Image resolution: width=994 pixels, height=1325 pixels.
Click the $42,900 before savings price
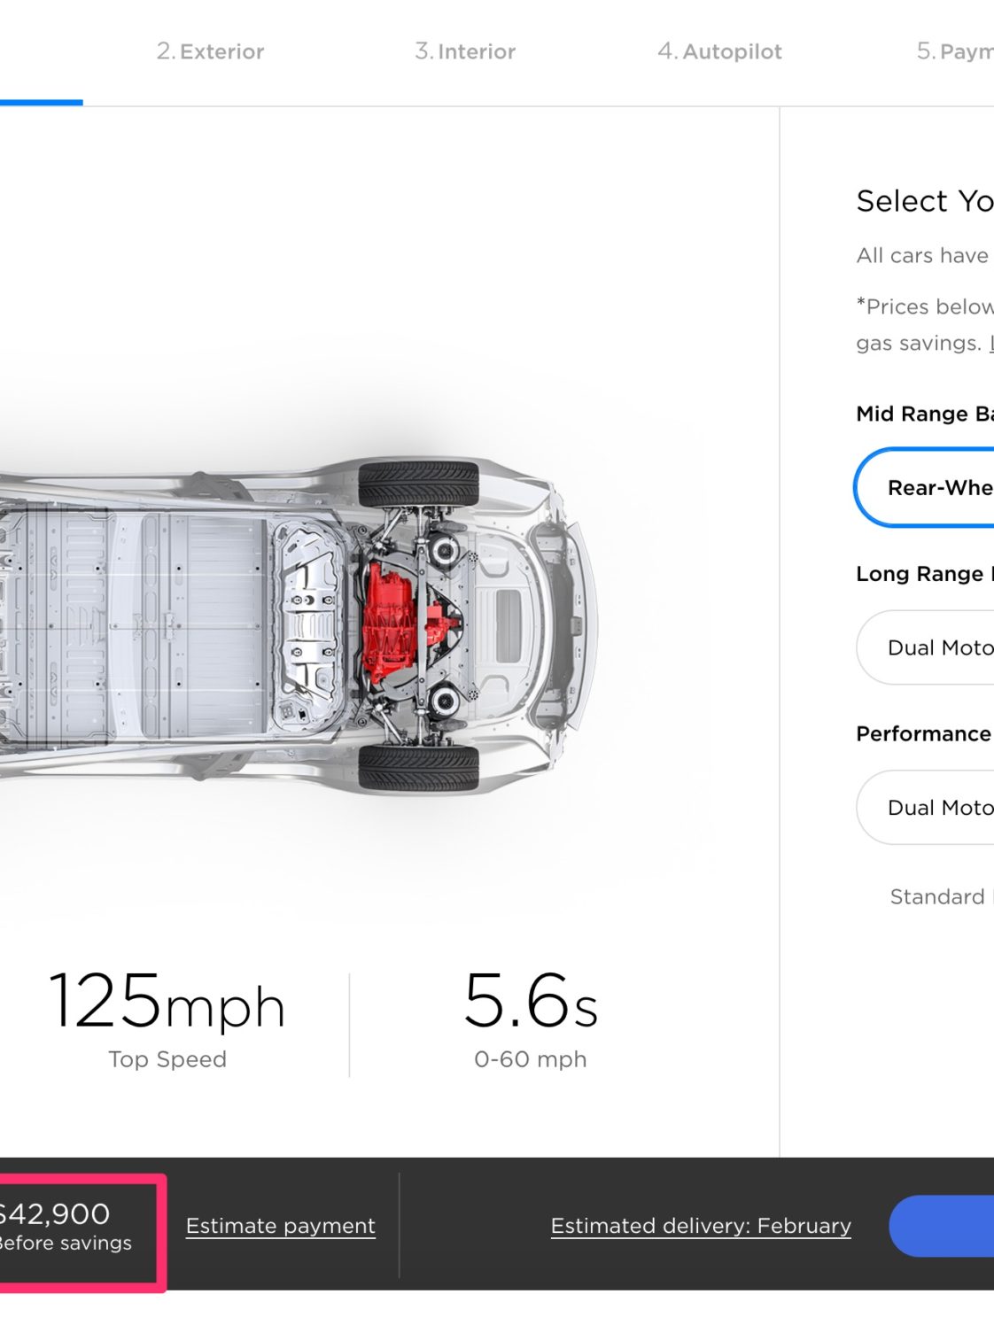pyautogui.click(x=65, y=1227)
